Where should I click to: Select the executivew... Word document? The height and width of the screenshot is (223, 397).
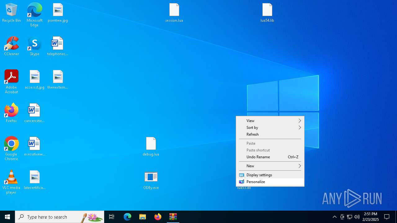(x=34, y=147)
